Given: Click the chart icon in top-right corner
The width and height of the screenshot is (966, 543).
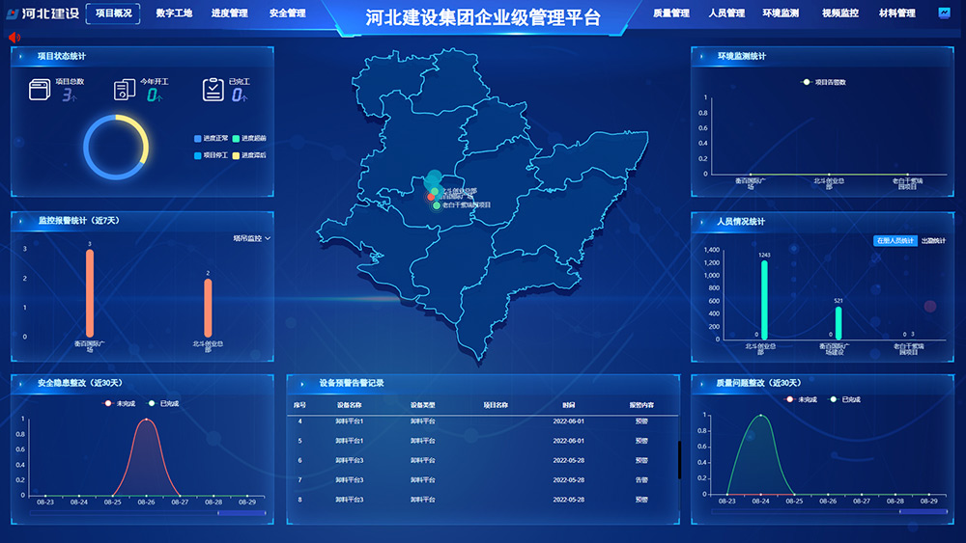Looking at the screenshot, I should click(x=944, y=14).
